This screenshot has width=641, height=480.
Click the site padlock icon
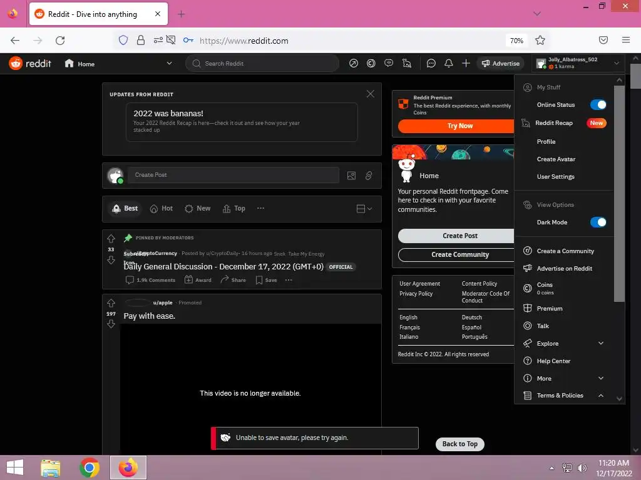point(141,40)
